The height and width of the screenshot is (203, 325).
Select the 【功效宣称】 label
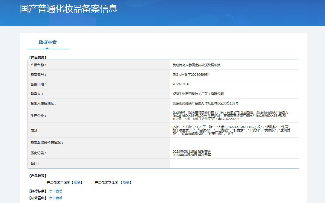pyautogui.click(x=37, y=198)
